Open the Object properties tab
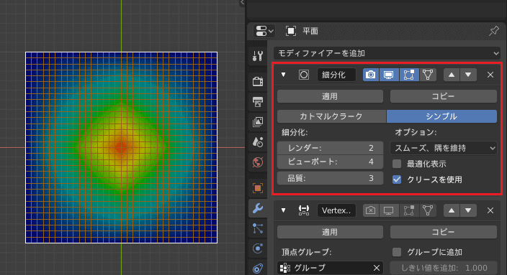The height and width of the screenshot is (275, 507). coord(258,188)
